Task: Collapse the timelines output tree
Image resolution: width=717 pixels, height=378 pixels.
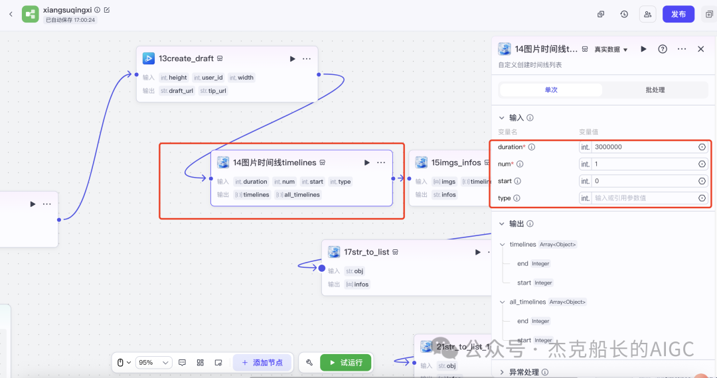Action: (503, 244)
